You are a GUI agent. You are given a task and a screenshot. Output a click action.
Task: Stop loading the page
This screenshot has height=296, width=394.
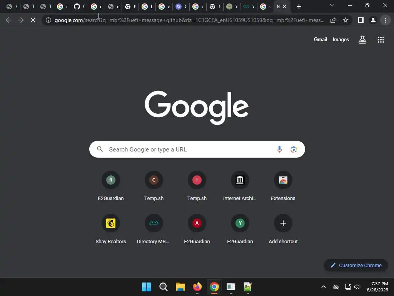[x=33, y=20]
